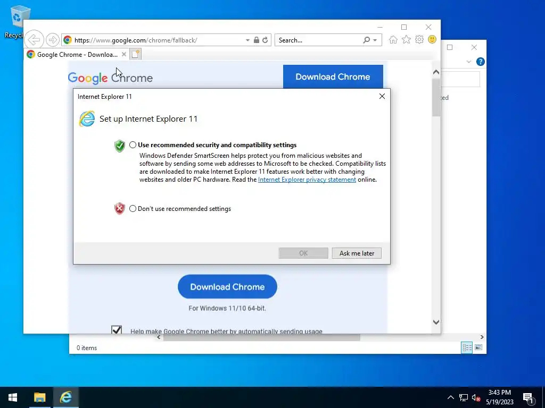
Task: Click the lock security icon in address bar
Action: point(256,40)
